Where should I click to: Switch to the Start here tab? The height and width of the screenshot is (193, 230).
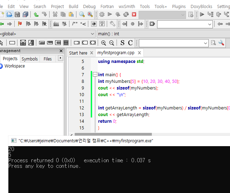pyautogui.click(x=78, y=53)
